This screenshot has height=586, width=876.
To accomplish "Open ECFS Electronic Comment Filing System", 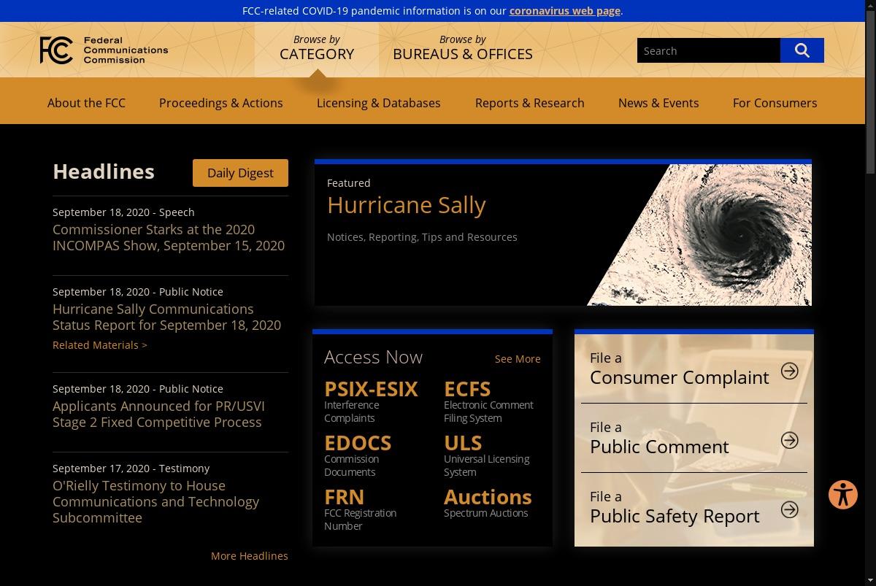I will pyautogui.click(x=488, y=401).
